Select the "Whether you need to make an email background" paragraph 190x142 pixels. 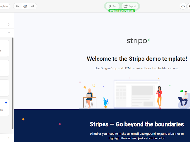click(x=137, y=136)
